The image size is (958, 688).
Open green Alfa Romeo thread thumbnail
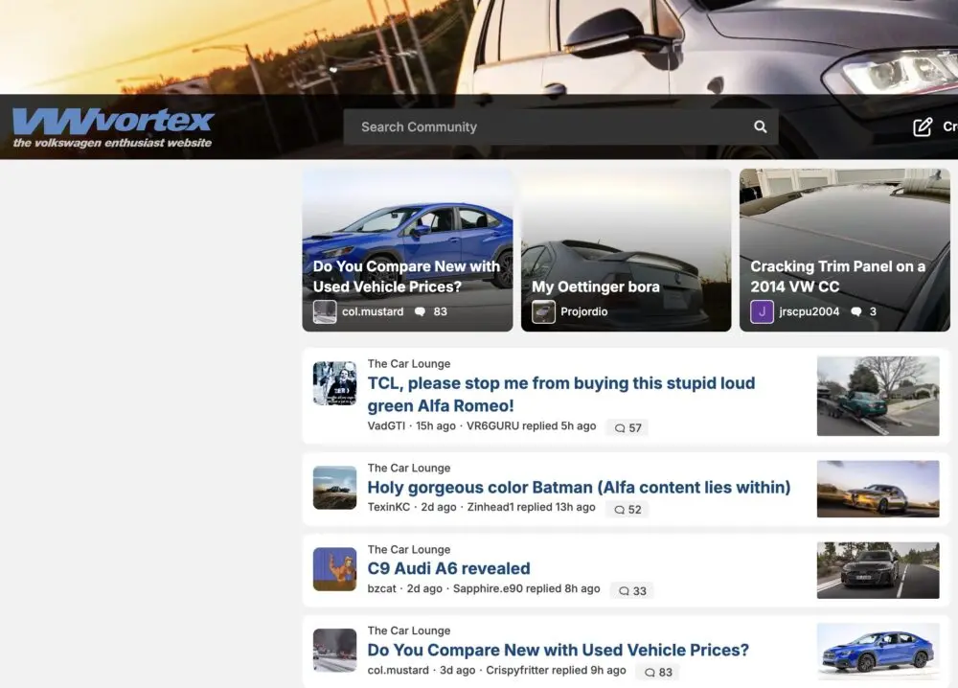(878, 396)
